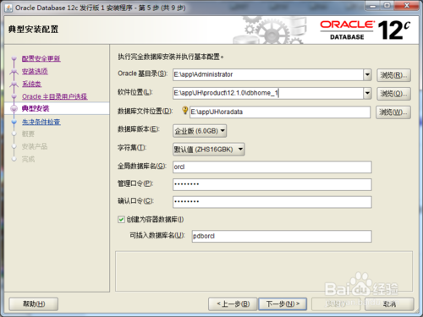423x317 pixels.
Task: Open the 数据库版本 企业版 (6.0GB) dropdown
Action: 200,131
